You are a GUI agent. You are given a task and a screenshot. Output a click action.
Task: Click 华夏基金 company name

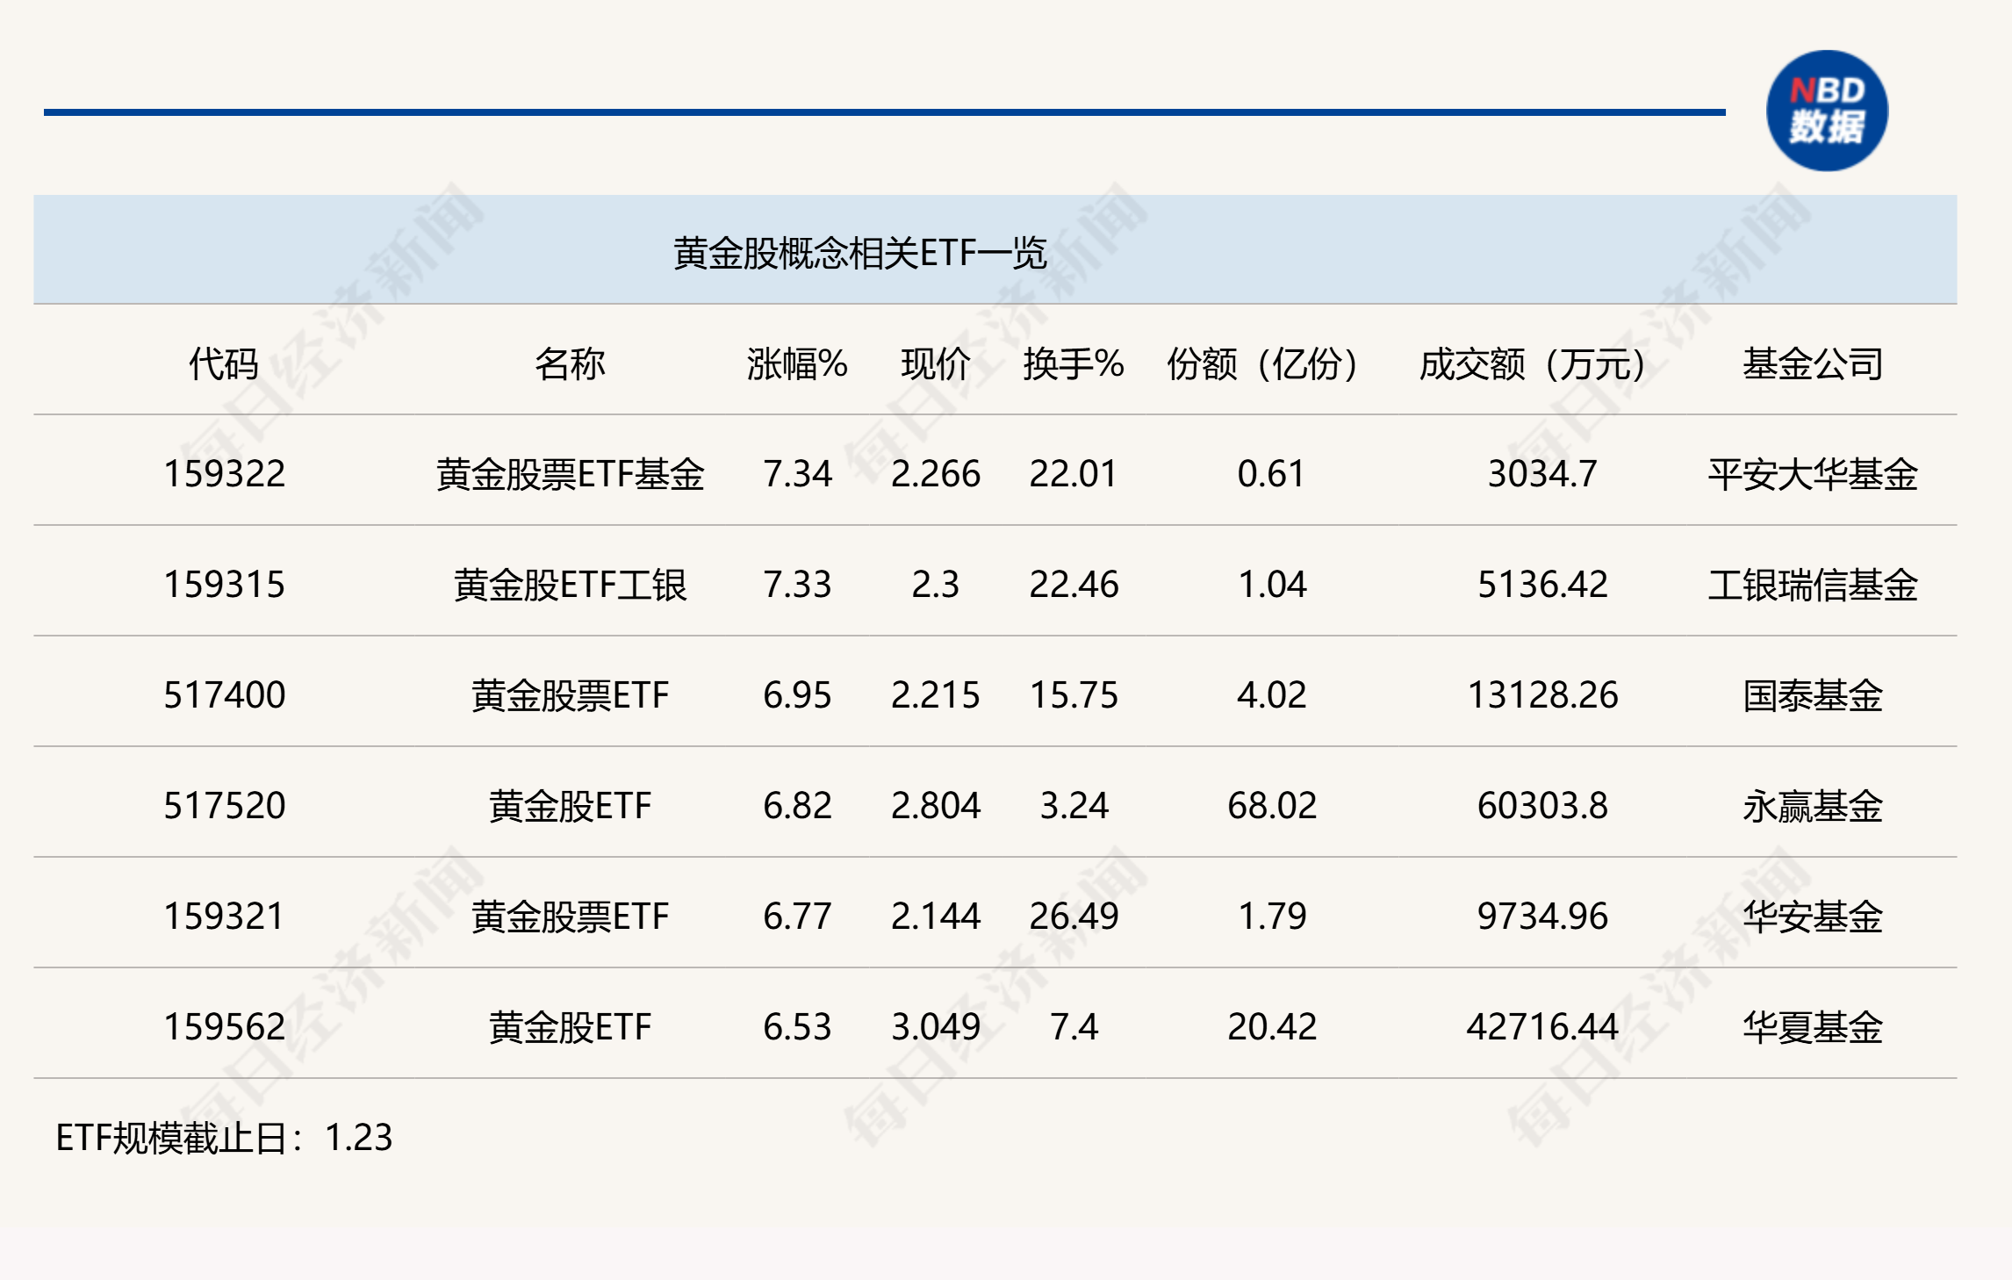point(1812,1027)
